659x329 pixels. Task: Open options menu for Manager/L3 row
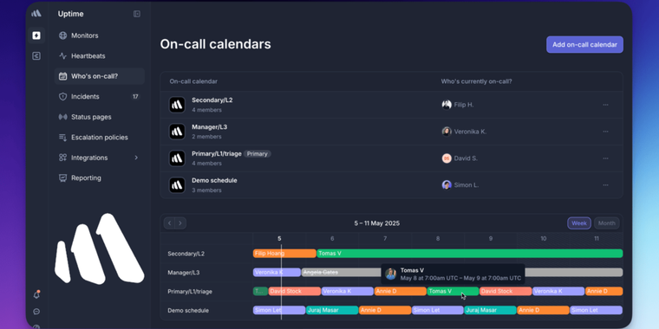[x=605, y=132]
